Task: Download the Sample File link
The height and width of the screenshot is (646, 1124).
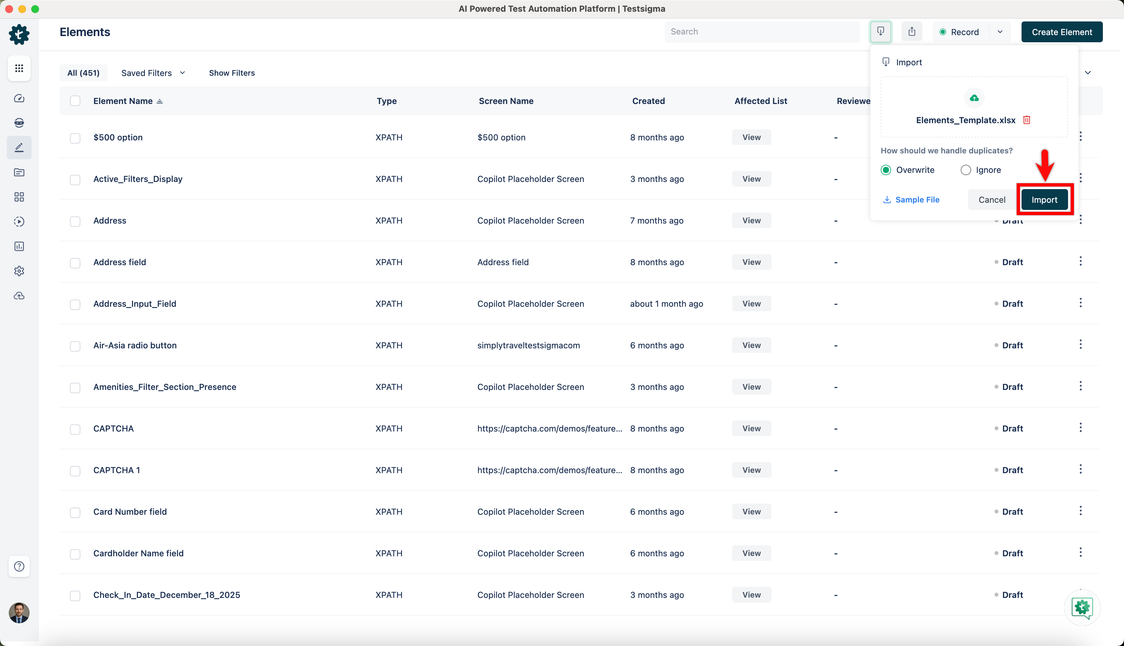Action: coord(911,200)
